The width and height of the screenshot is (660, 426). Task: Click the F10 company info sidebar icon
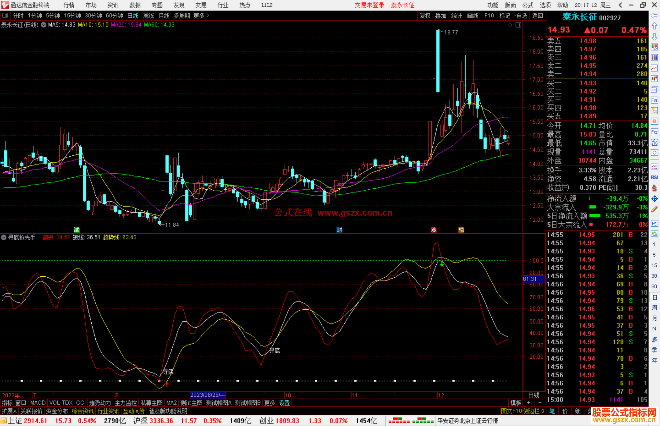coord(654,100)
